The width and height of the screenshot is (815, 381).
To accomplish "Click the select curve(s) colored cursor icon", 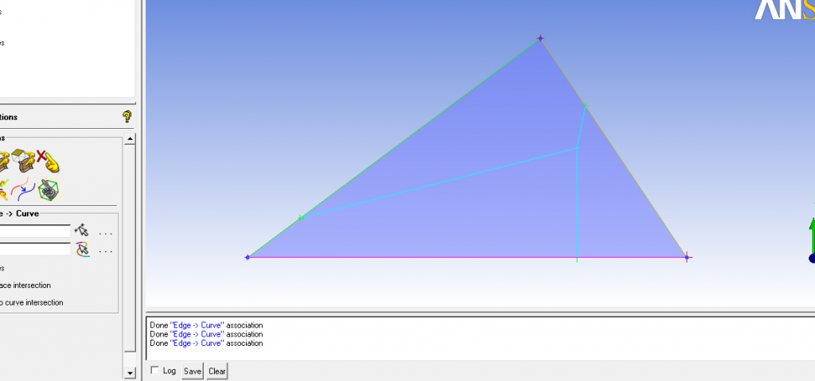I will click(x=82, y=249).
